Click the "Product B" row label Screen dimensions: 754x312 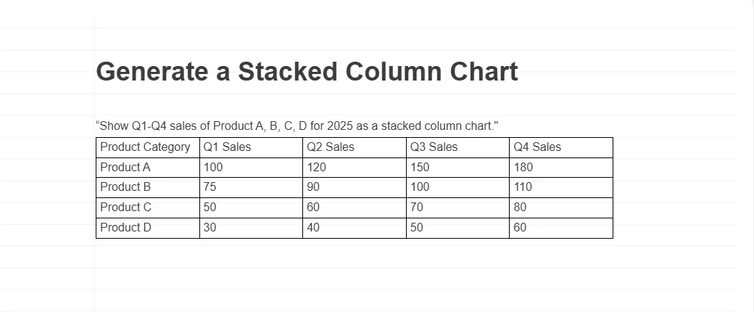(x=125, y=187)
